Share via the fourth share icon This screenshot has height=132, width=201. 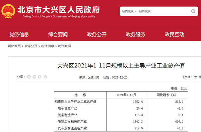(x=45, y=77)
